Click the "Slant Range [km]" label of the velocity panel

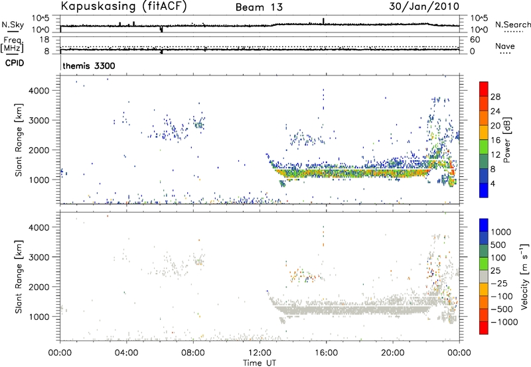pos(19,277)
